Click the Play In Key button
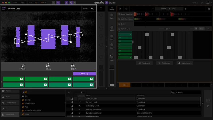Viewport: 213px width, 120px height. (84, 74)
